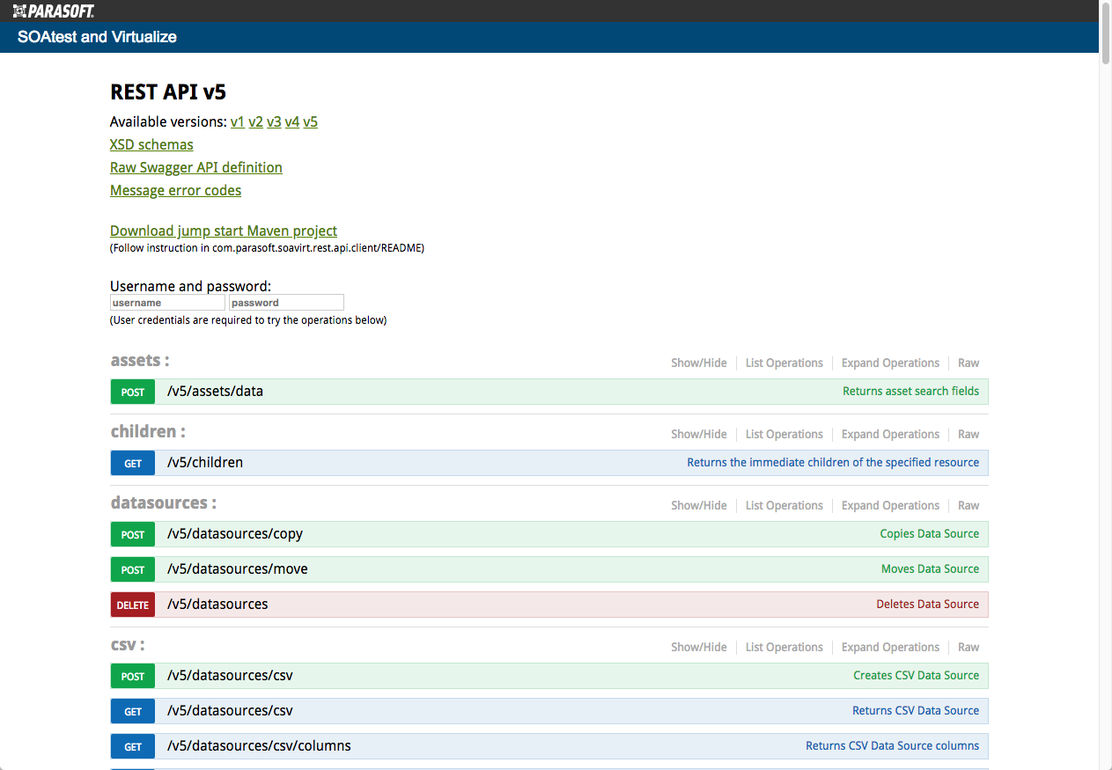Expand Operations for datasources section
Viewport: 1112px width, 770px height.
pyautogui.click(x=890, y=506)
